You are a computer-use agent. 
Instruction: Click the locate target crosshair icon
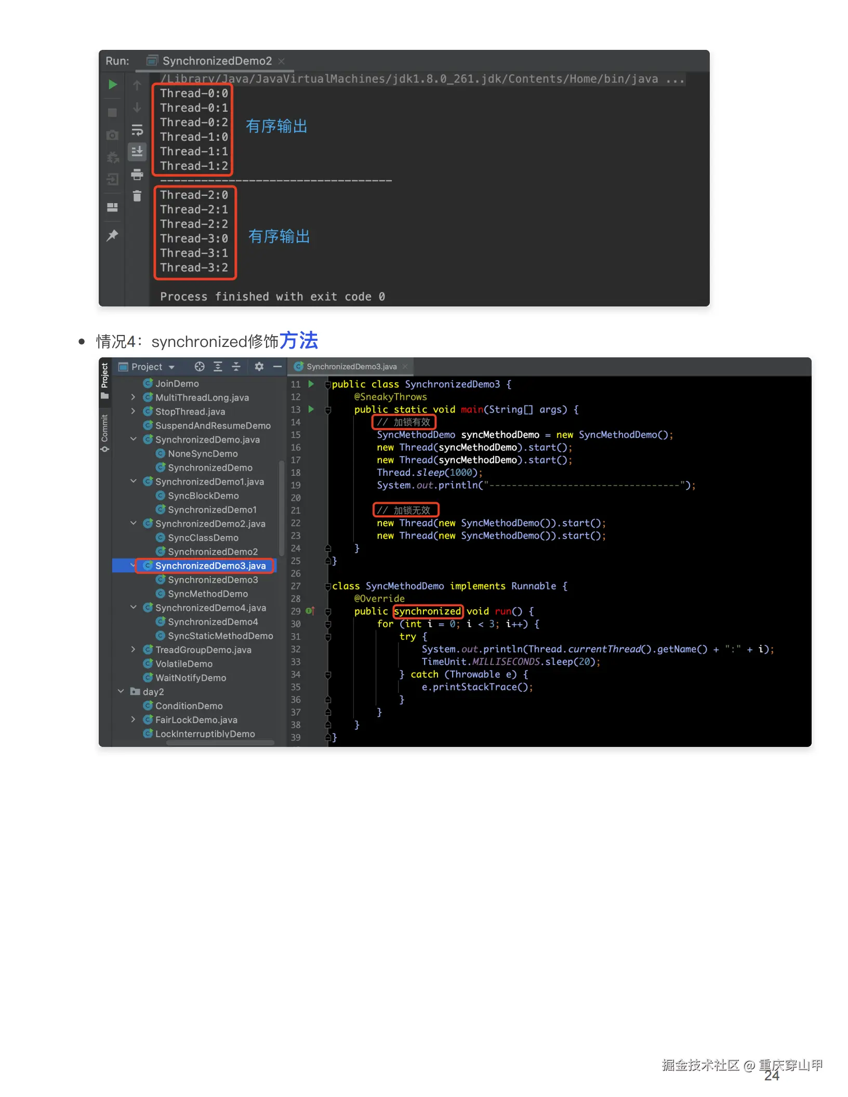click(x=200, y=367)
